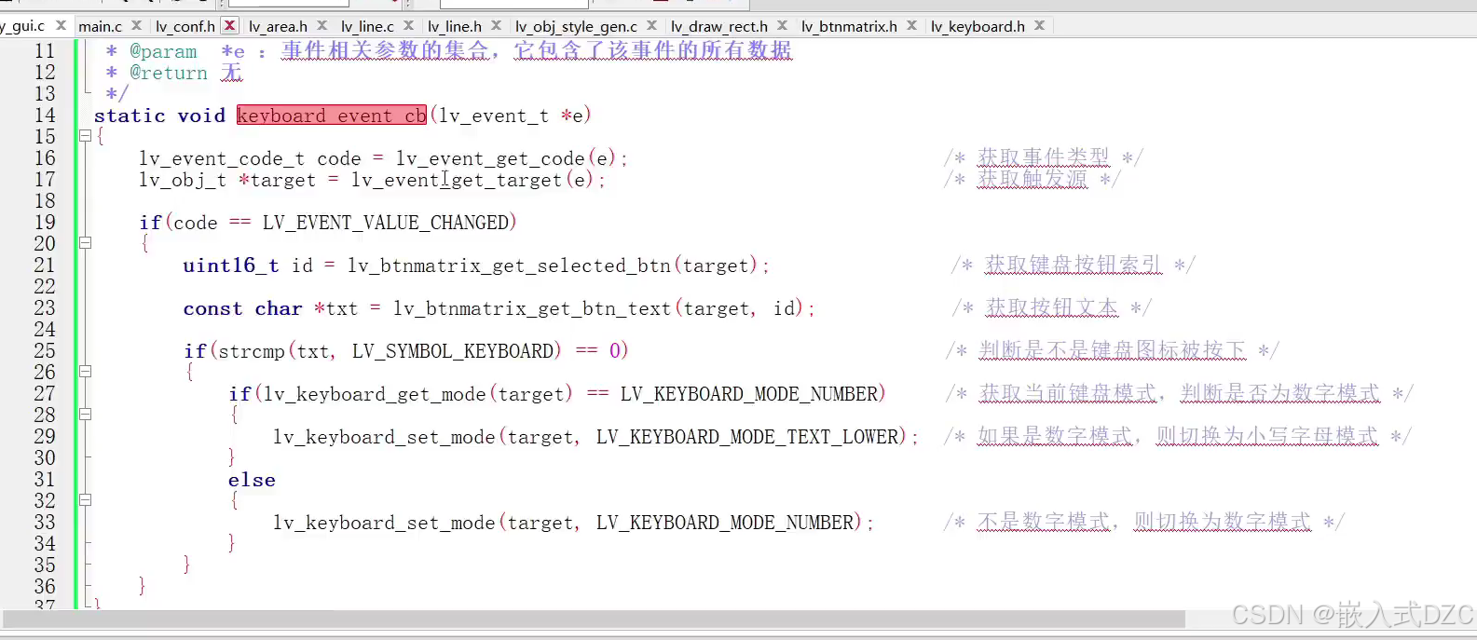The width and height of the screenshot is (1477, 640).
Task: Click lv_event_get_target call on line 17
Action: tap(457, 180)
